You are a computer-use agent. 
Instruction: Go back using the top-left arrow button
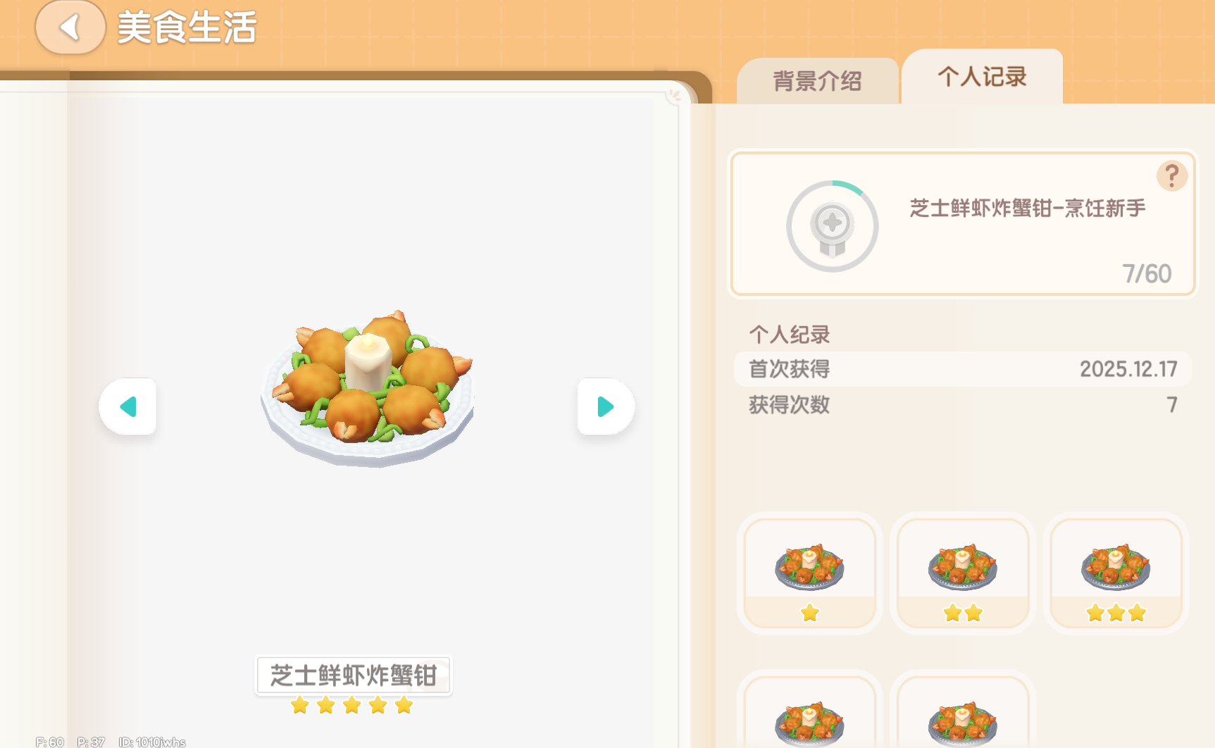[x=70, y=27]
